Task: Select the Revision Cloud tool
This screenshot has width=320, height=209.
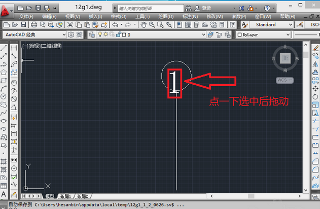Action: (x=4, y=104)
